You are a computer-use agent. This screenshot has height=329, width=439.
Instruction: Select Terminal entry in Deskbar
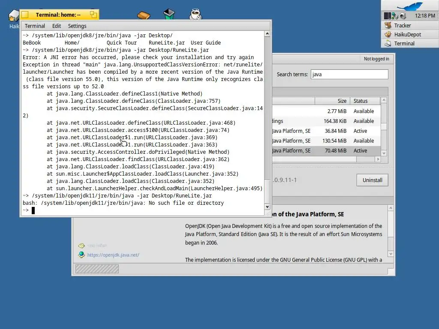[x=409, y=43]
